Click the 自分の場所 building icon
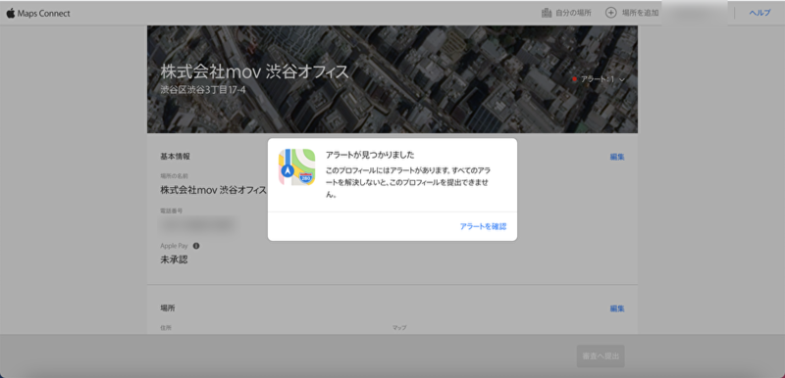 point(547,13)
